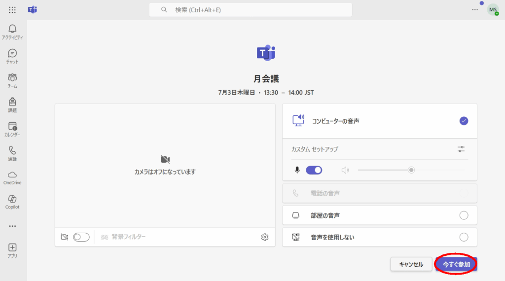Screen dimensions: 505x281
Task: Open Assignments (課題) in sidebar
Action: pos(12,105)
